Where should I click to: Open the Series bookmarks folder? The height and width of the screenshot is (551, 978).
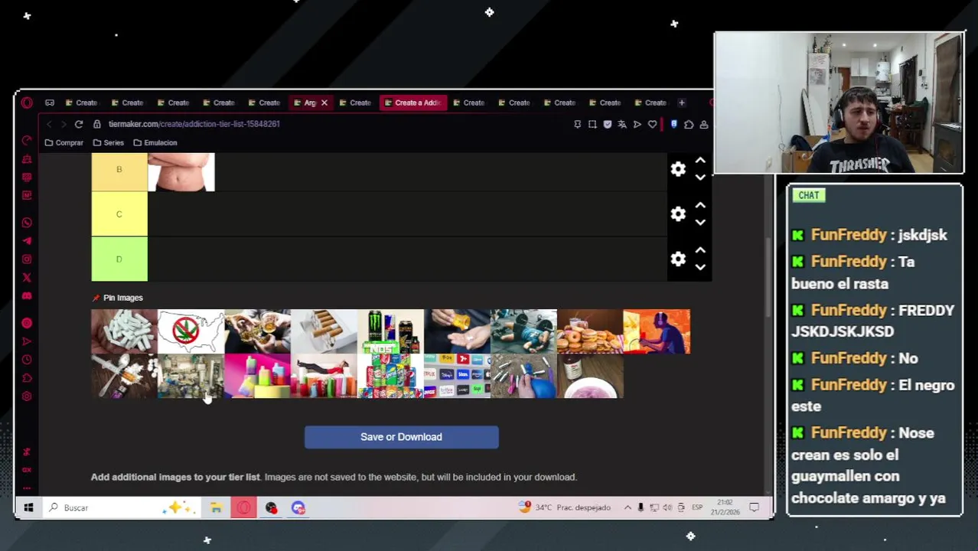tap(108, 142)
